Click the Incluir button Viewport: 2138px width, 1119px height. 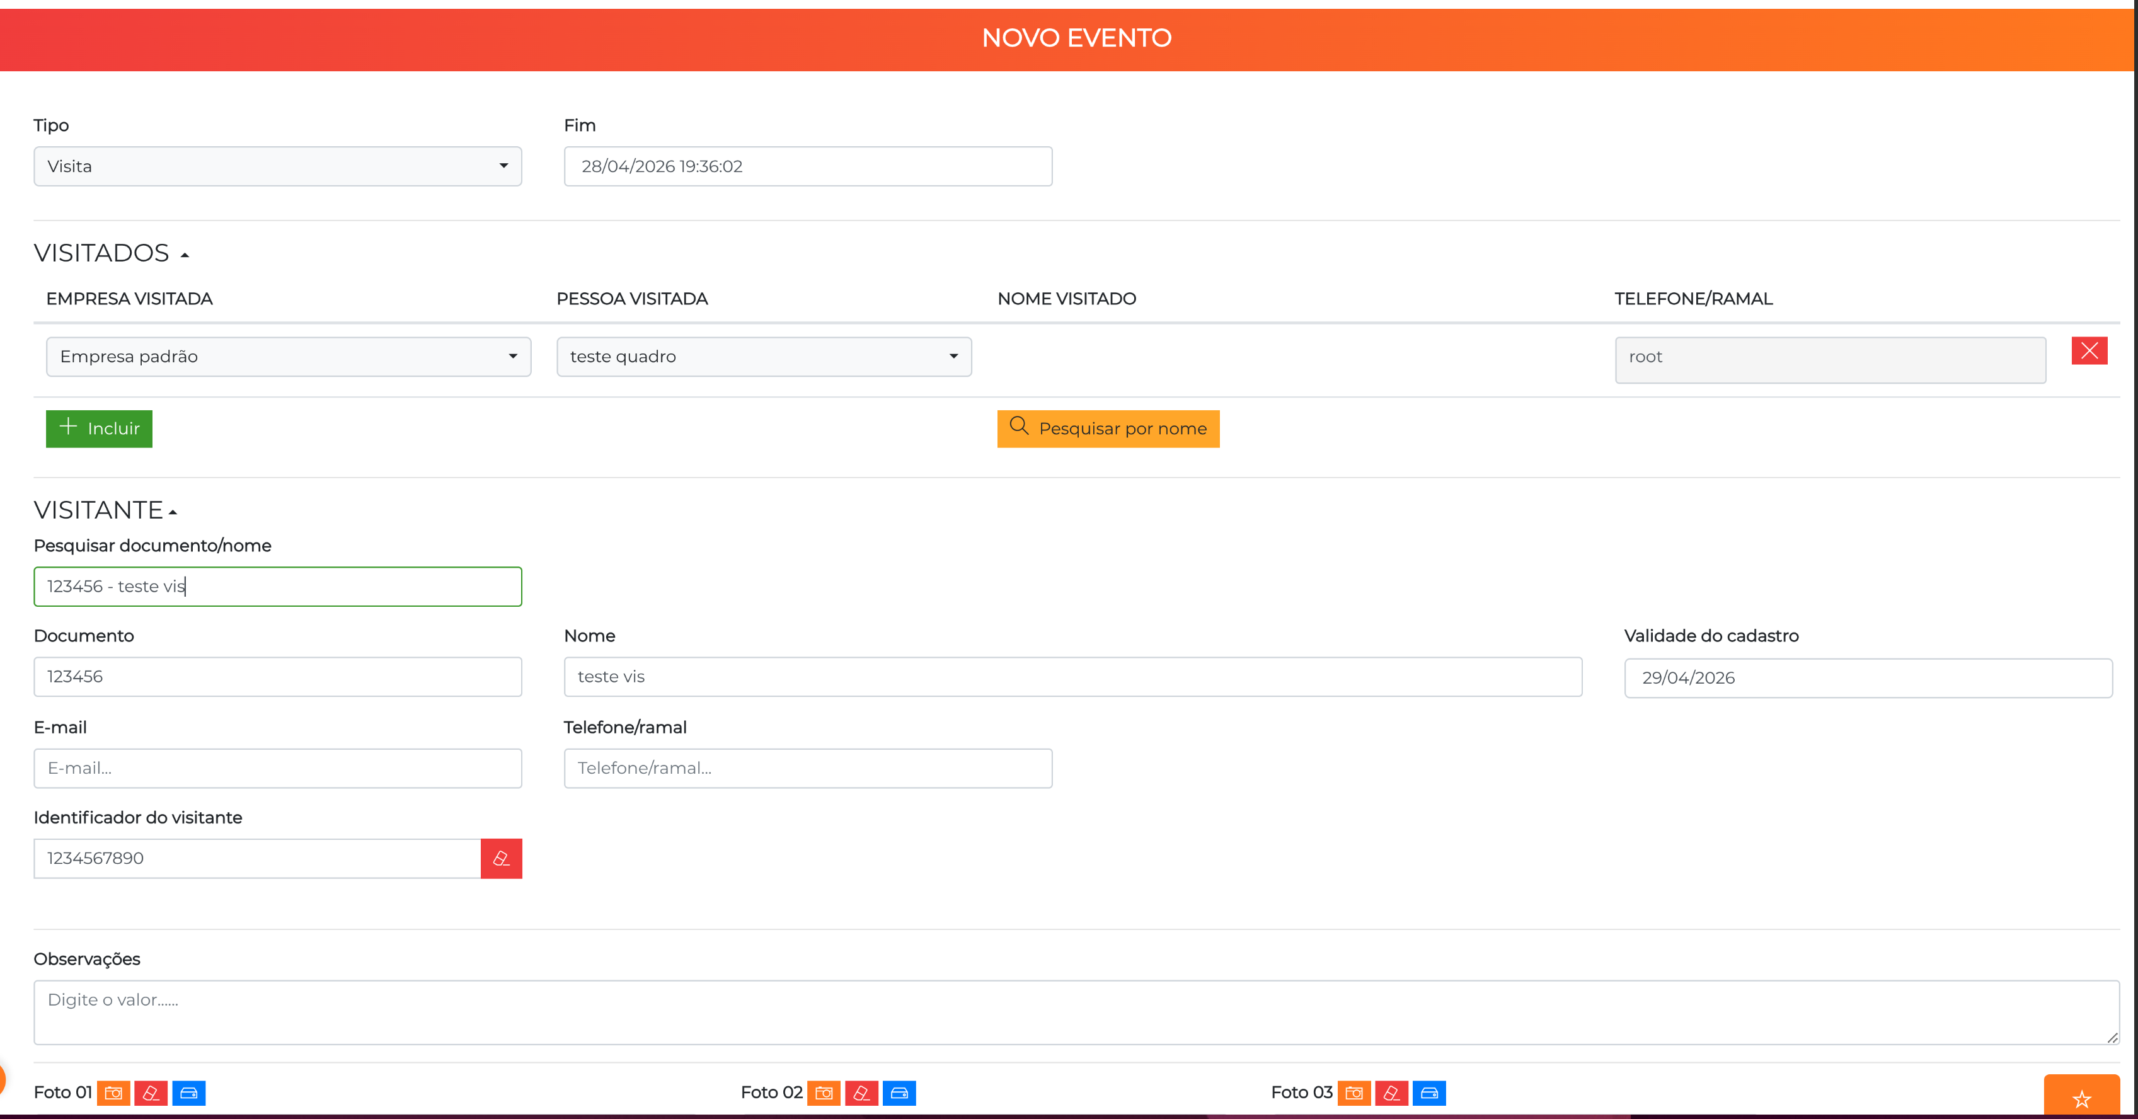click(x=99, y=428)
